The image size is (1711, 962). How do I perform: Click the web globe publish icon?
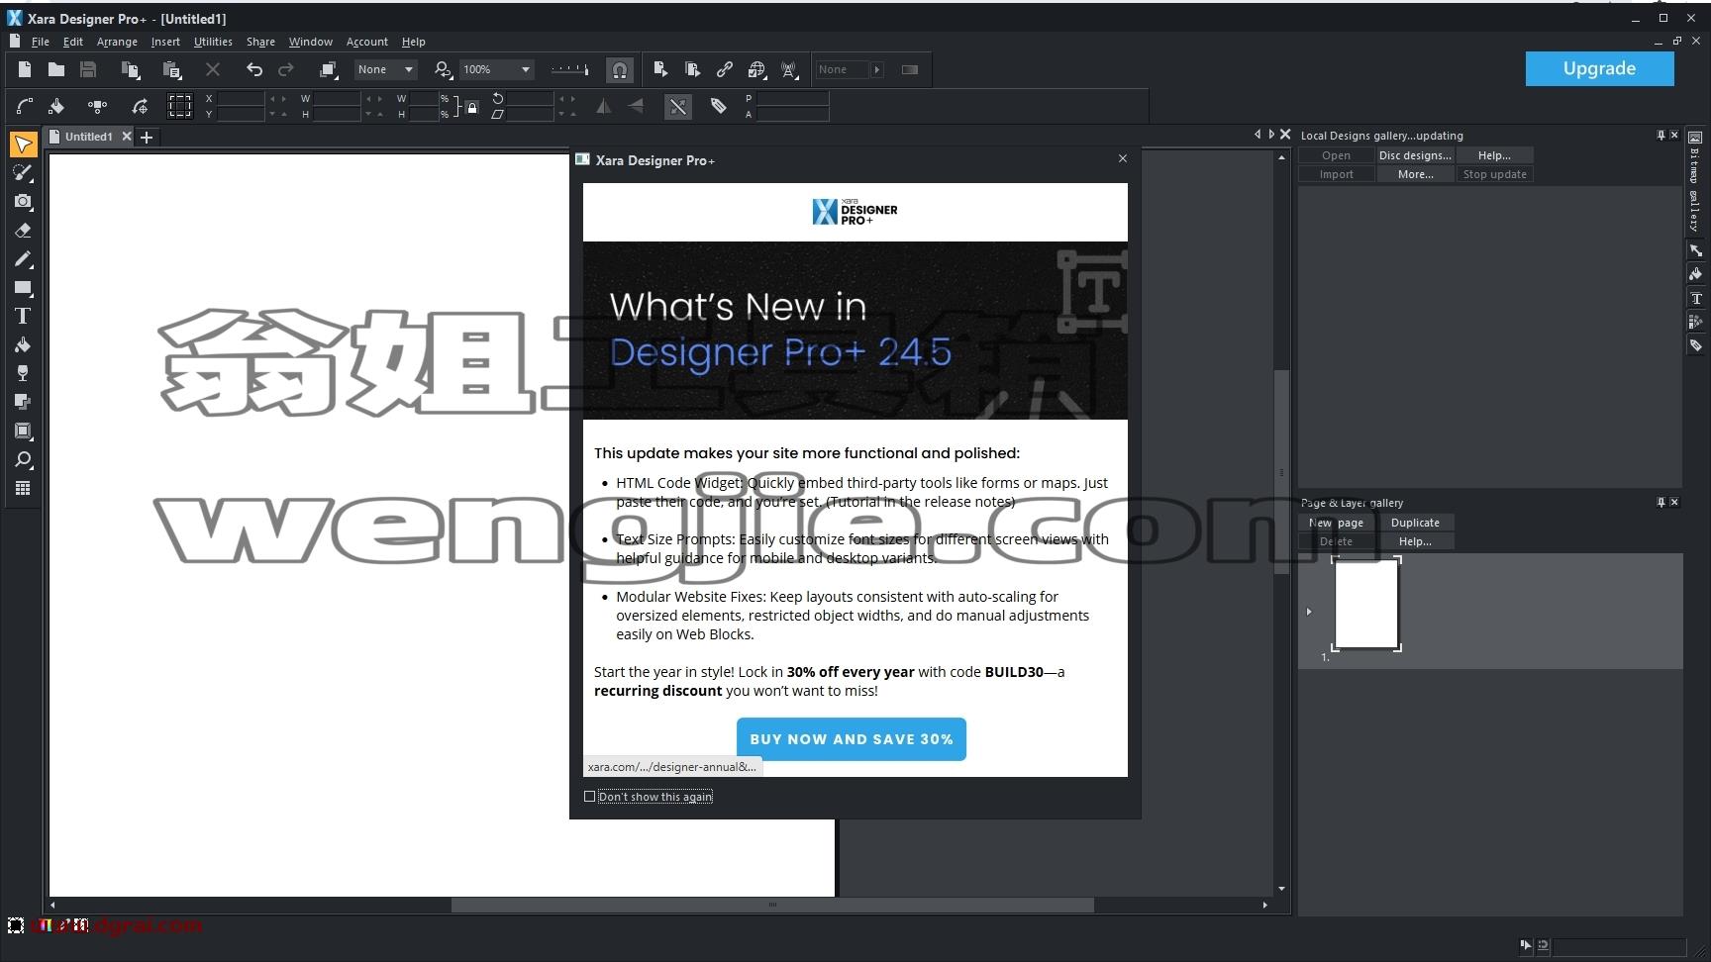pos(757,69)
